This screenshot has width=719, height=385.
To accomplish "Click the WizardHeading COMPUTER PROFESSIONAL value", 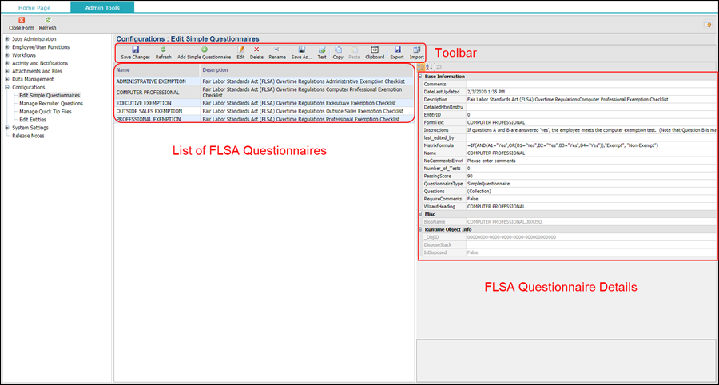I will [x=591, y=207].
